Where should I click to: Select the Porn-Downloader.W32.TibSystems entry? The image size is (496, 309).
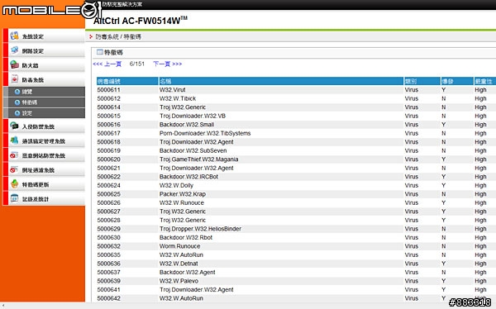tap(205, 134)
